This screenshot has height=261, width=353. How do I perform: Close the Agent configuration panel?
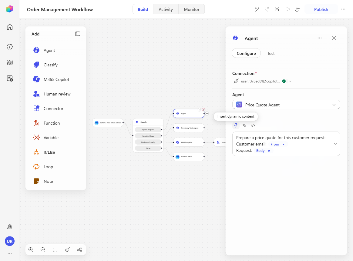point(334,38)
